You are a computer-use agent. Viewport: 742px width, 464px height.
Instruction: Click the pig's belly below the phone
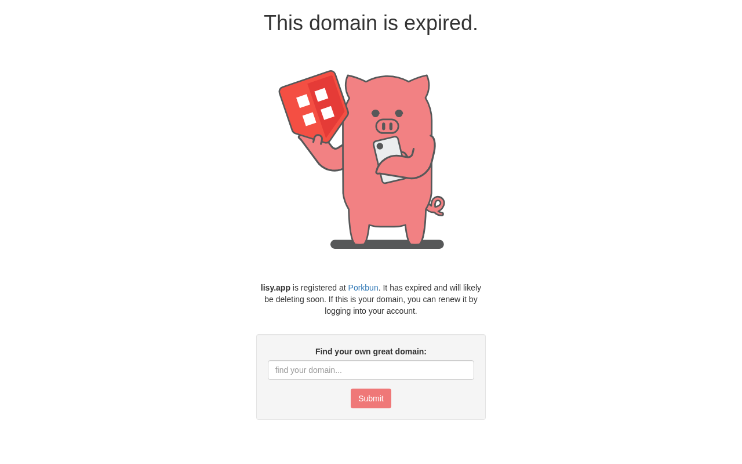click(387, 203)
